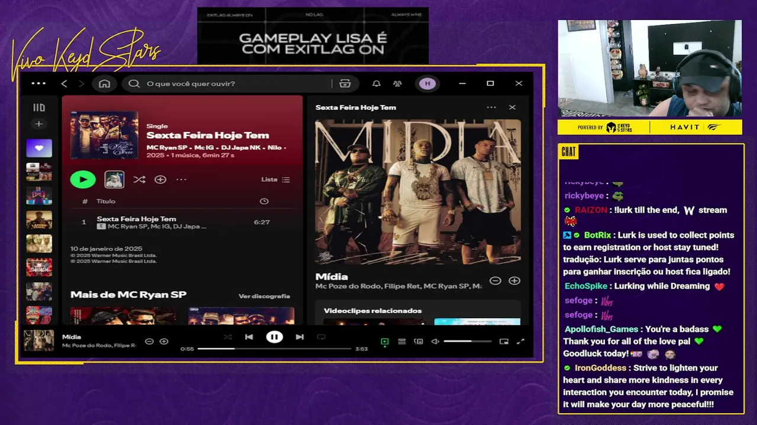Enable shuffle for the single

point(140,179)
